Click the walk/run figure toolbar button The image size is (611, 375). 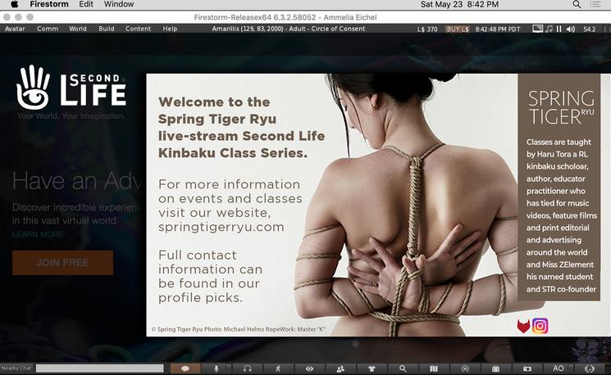pos(278,368)
